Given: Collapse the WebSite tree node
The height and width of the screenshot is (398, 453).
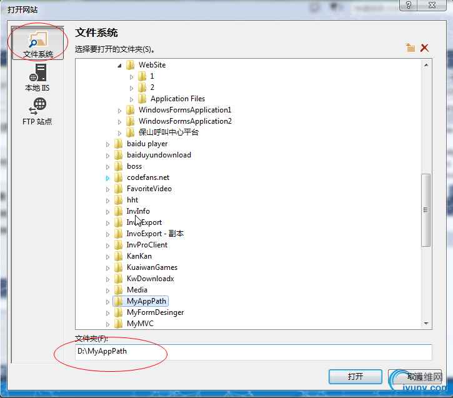Looking at the screenshot, I should 119,66.
